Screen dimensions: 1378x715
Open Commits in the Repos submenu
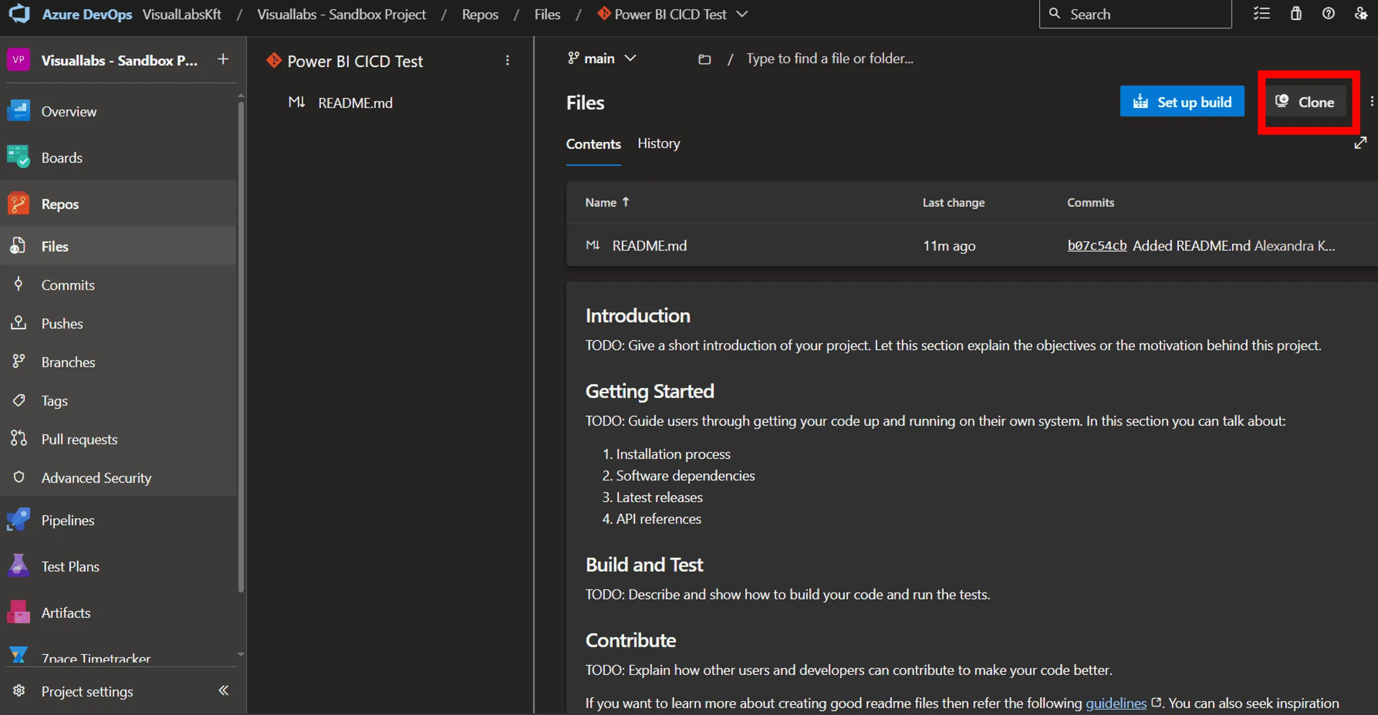(119, 285)
